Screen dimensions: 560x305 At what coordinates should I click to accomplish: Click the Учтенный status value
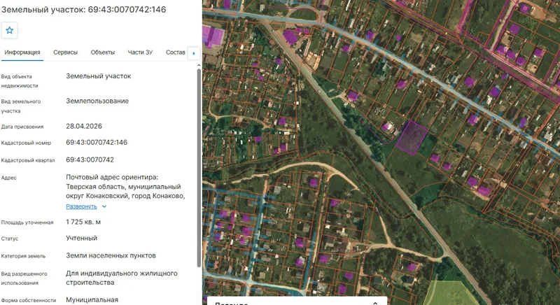click(81, 238)
